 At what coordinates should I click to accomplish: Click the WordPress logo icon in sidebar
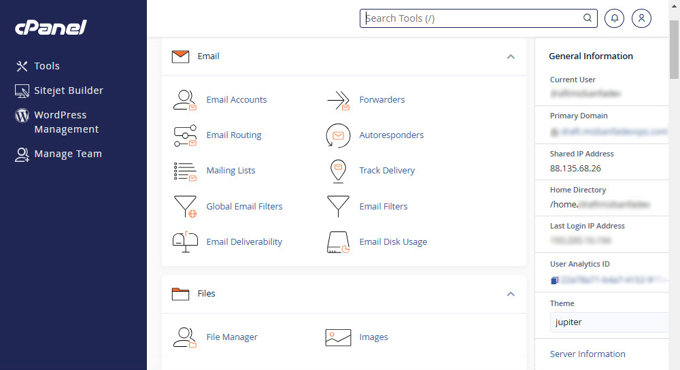pos(22,116)
